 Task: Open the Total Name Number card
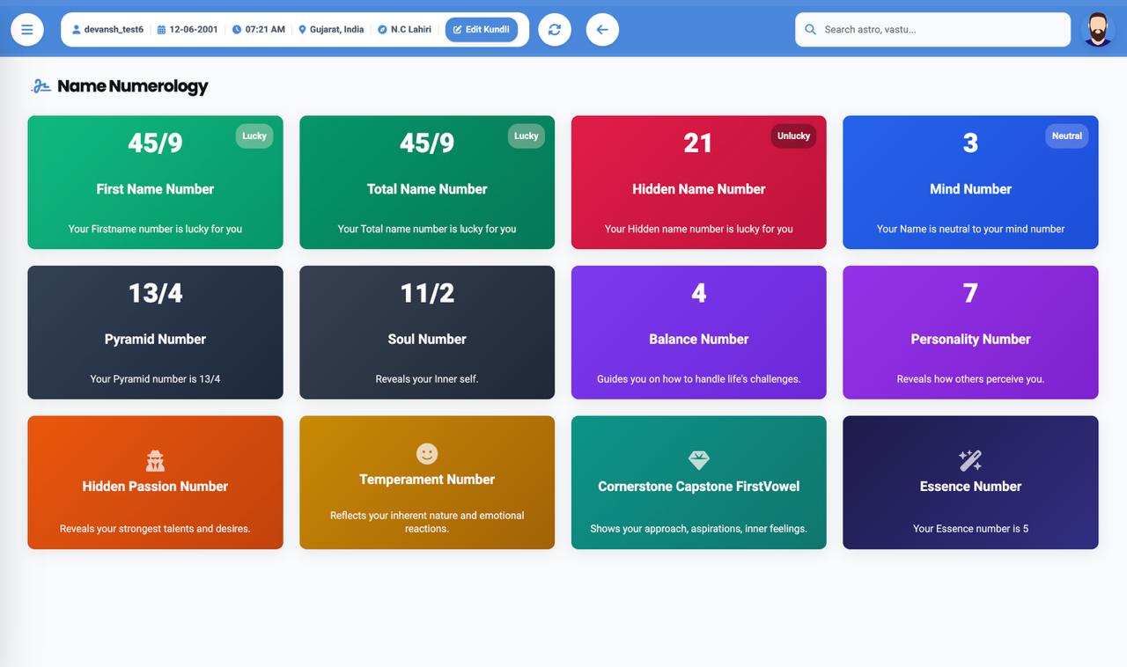pyautogui.click(x=427, y=182)
